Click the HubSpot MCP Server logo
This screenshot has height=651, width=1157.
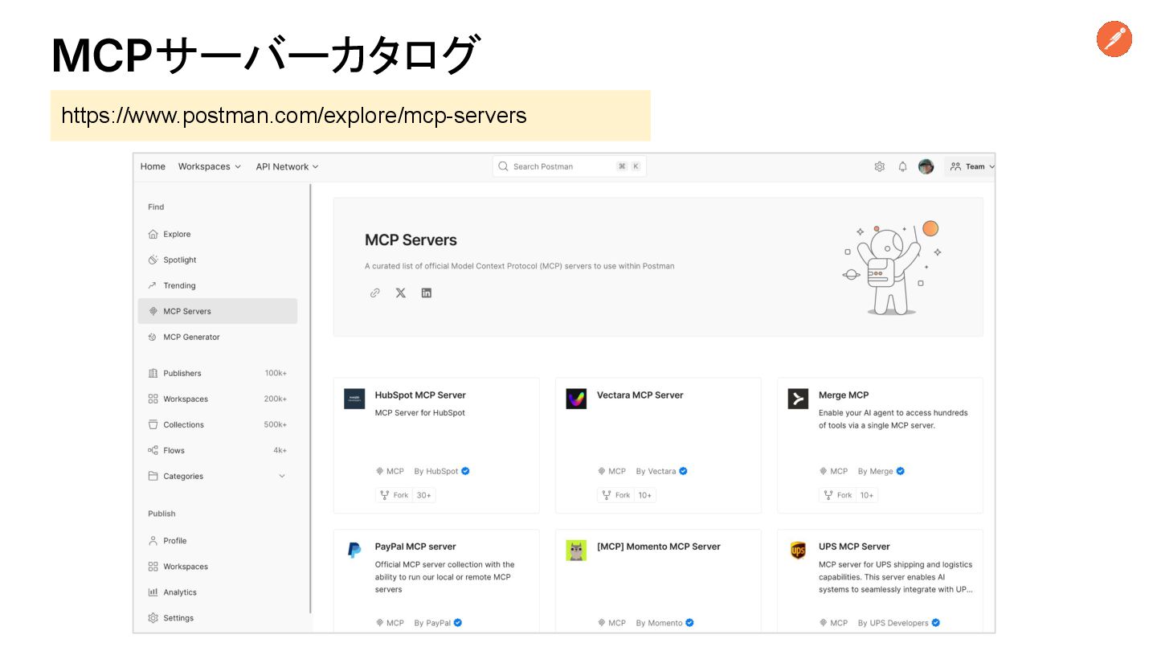[354, 399]
